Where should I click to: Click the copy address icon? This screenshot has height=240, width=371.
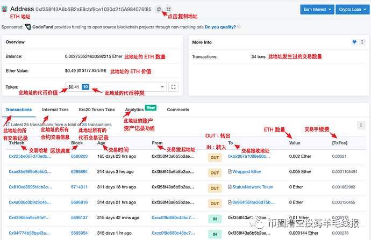(x=159, y=10)
